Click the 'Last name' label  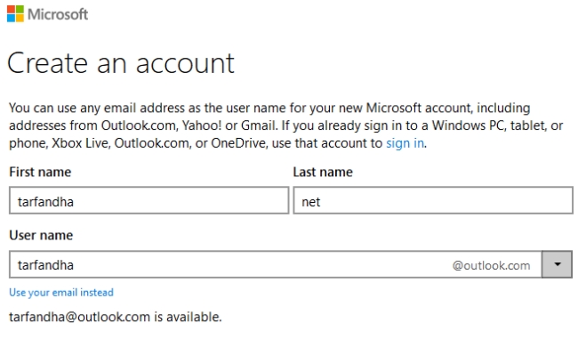[323, 173]
